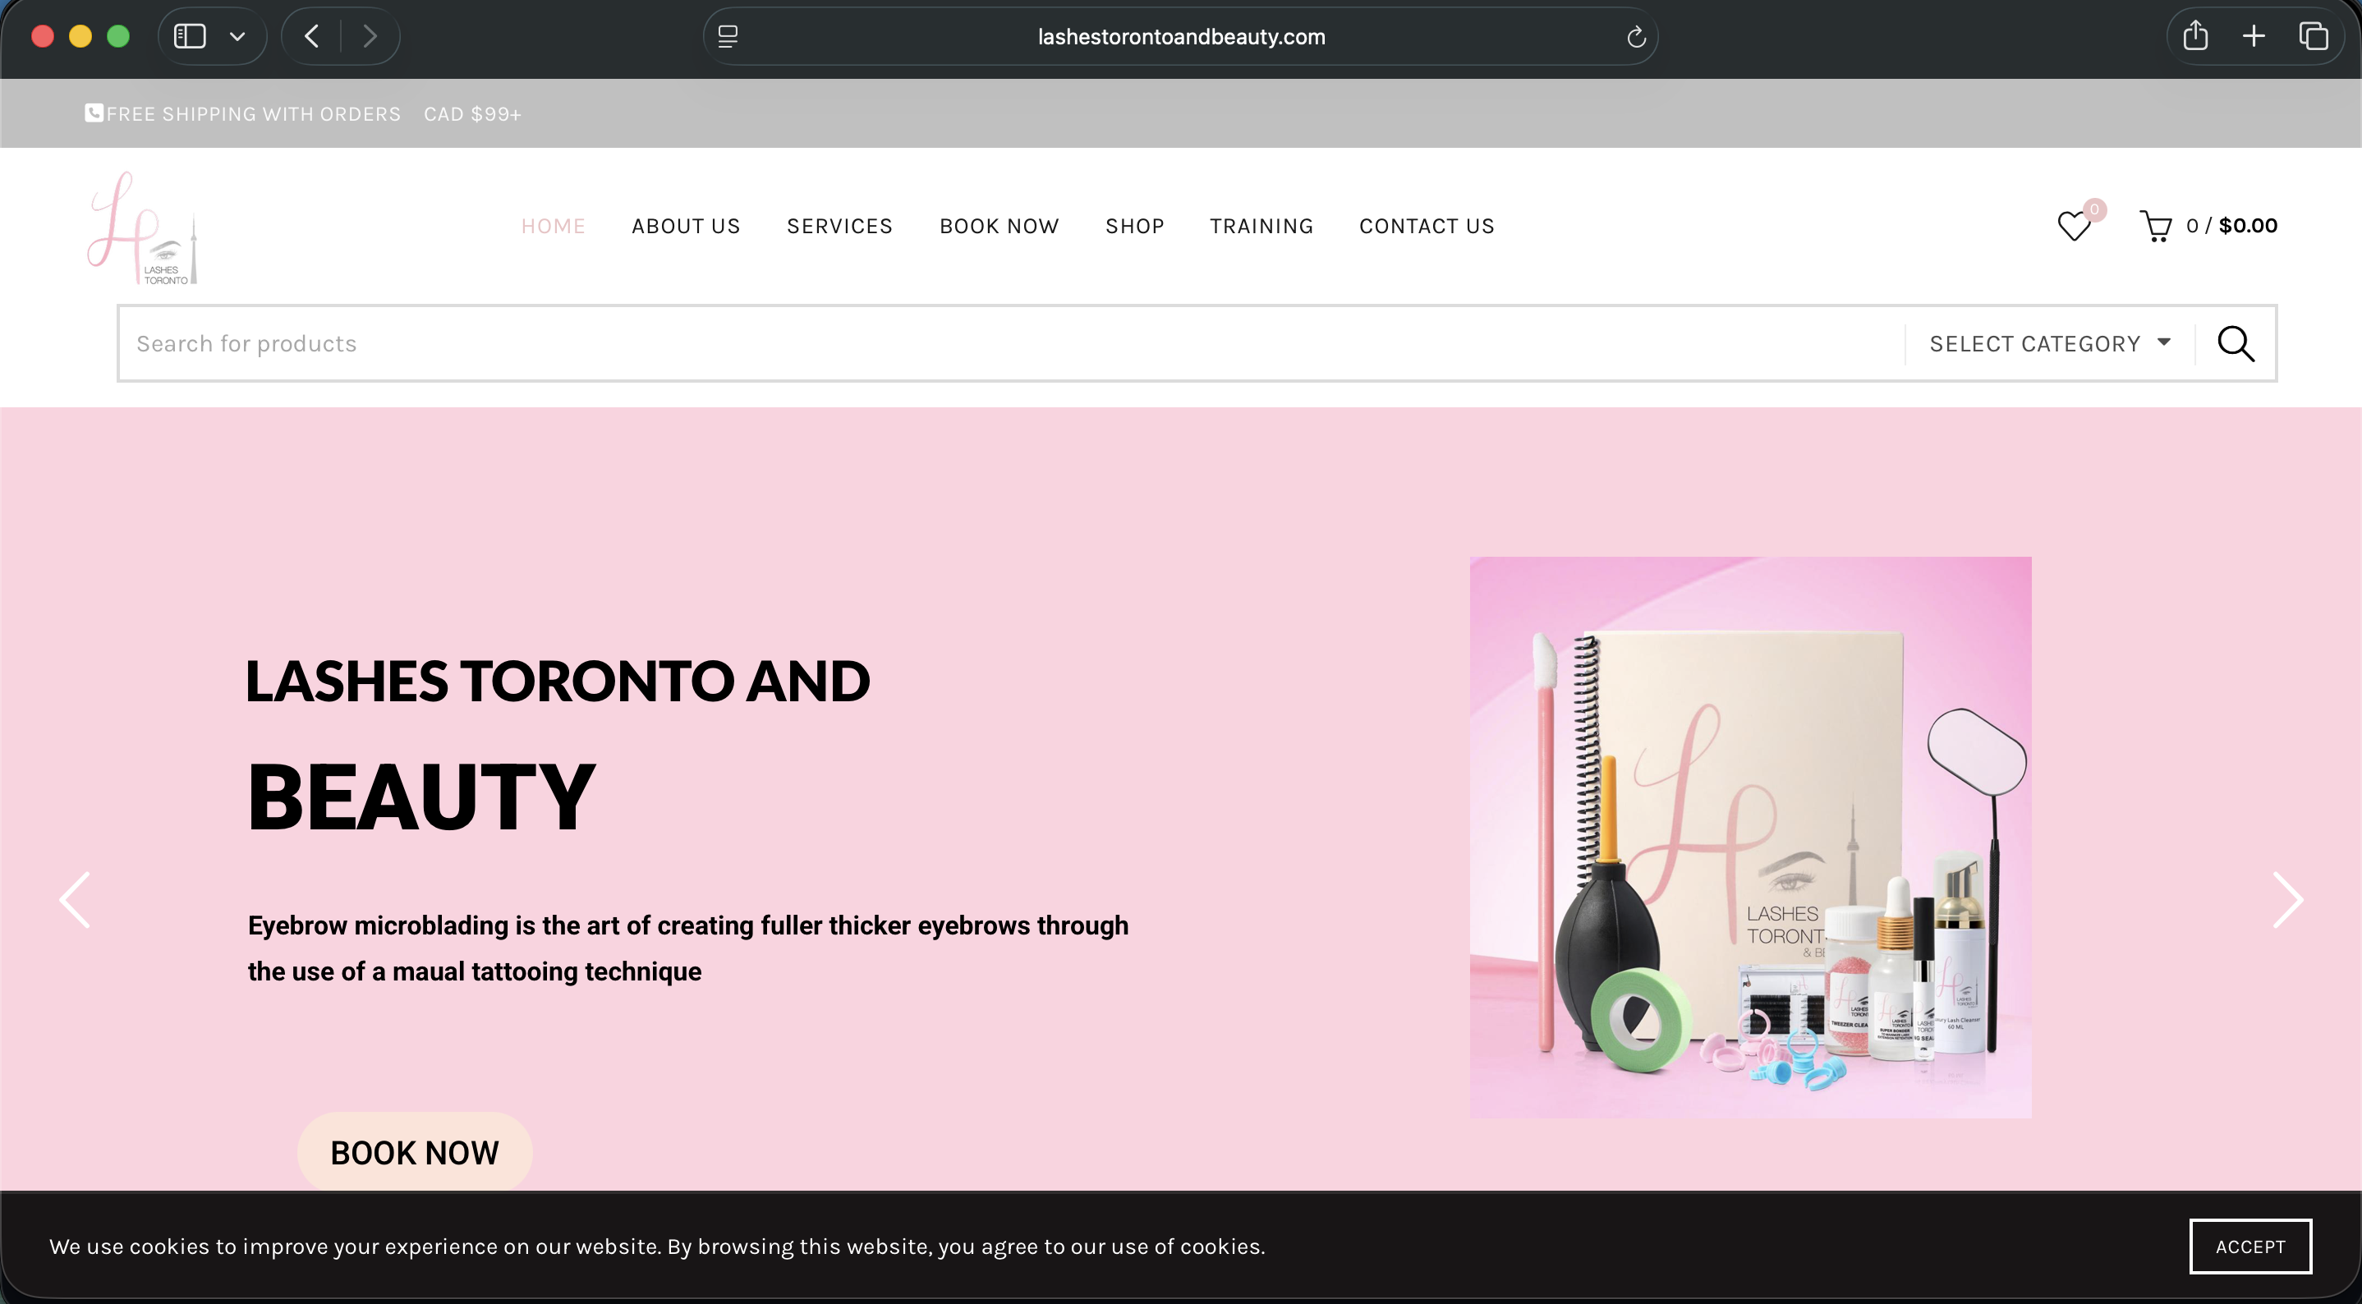
Task: Submit search with the magnifier icon
Action: tap(2236, 343)
